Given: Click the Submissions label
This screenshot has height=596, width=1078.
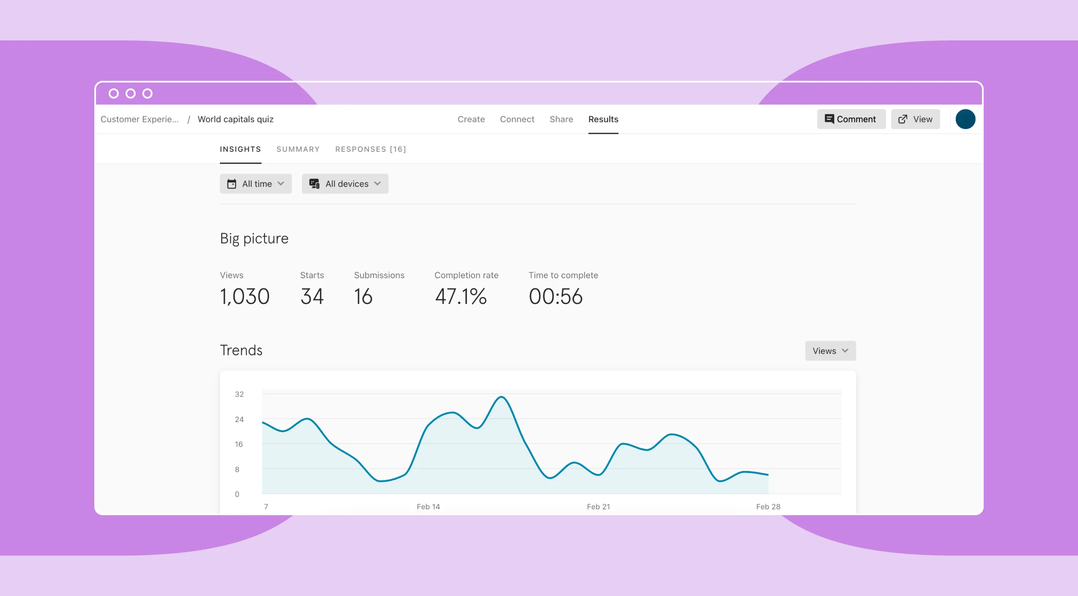Looking at the screenshot, I should (379, 275).
